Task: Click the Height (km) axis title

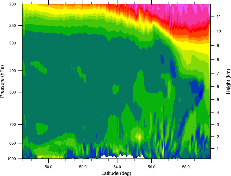Action: [x=228, y=81]
